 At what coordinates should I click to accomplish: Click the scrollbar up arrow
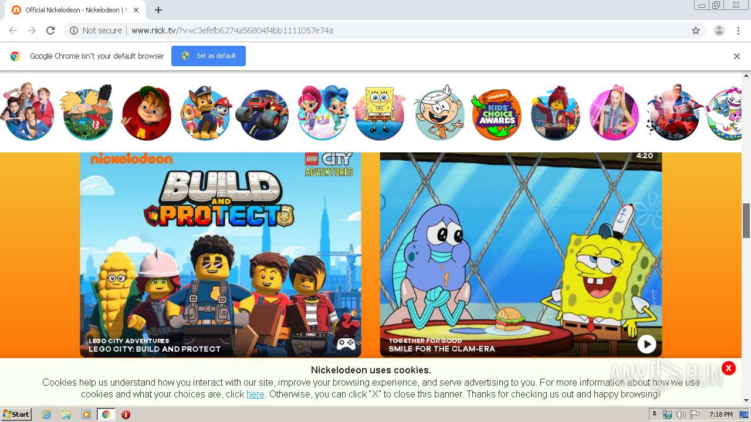tap(746, 76)
